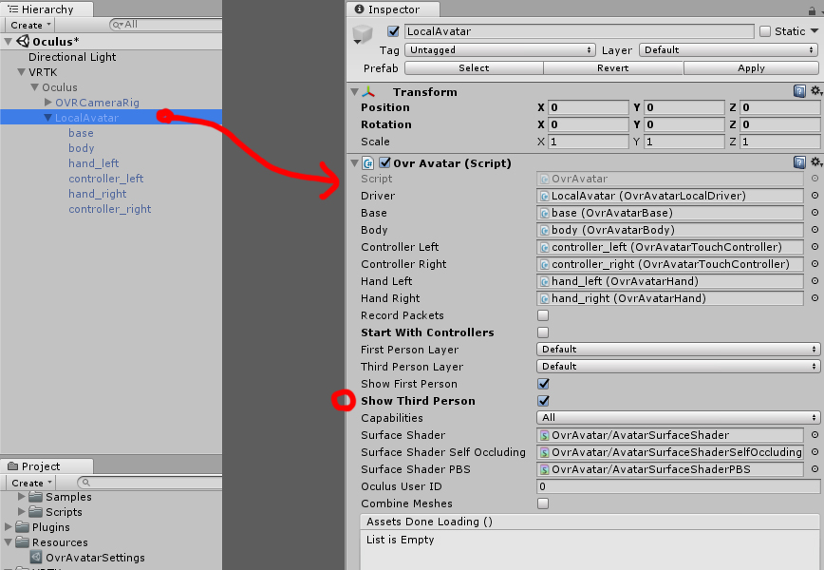Click the OvrAvatarSettings asset icon
The width and height of the screenshot is (824, 570).
36,558
